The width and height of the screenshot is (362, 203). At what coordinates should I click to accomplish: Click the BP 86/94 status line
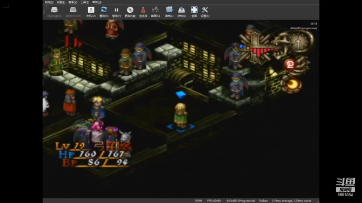pos(95,162)
